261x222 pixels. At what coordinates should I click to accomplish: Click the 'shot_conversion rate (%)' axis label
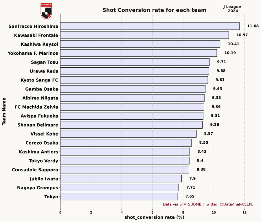[x=154, y=217]
